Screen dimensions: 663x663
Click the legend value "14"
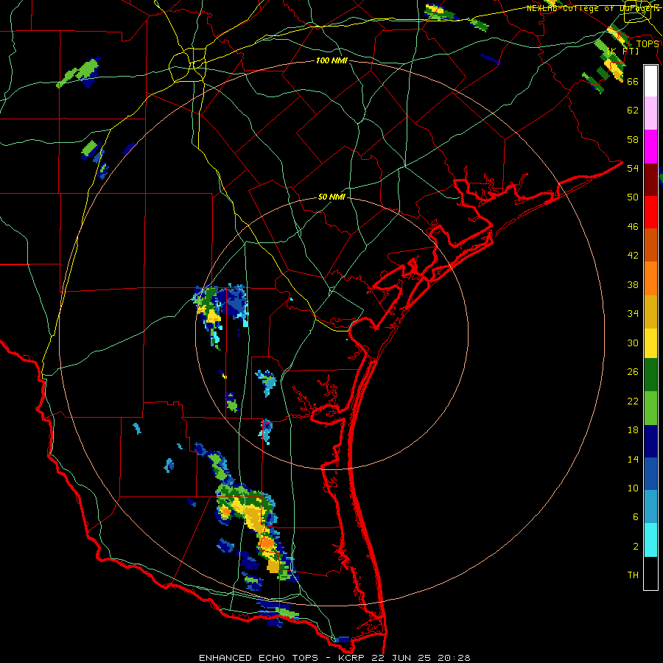point(633,459)
